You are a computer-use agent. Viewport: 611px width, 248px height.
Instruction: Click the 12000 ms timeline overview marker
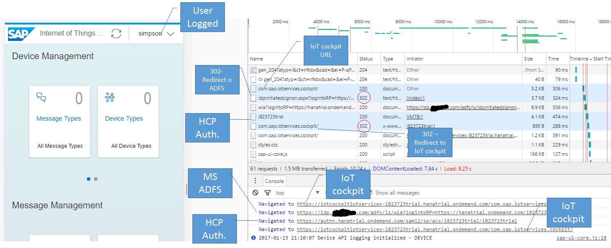484,21
